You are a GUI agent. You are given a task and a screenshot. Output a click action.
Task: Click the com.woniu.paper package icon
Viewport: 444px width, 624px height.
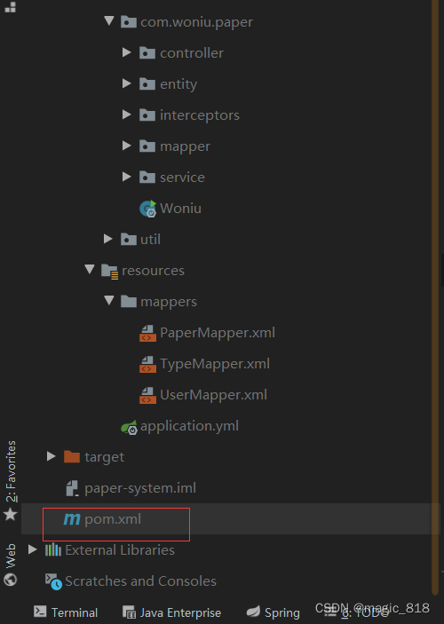coord(129,22)
